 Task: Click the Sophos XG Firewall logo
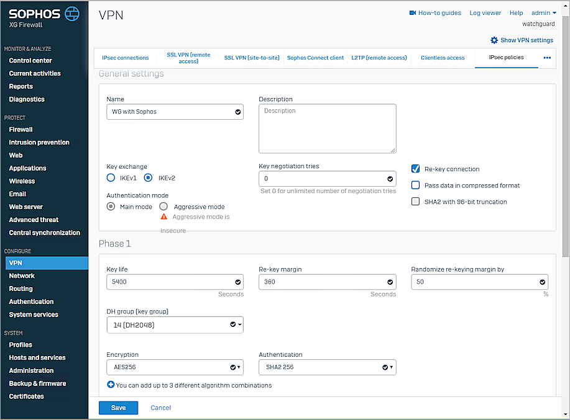click(x=44, y=17)
